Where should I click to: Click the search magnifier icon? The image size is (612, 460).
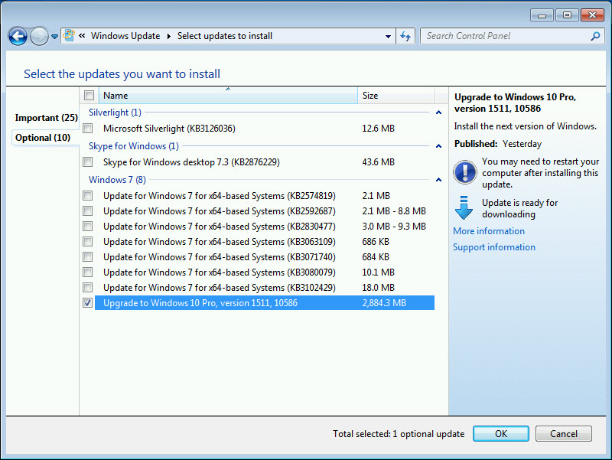point(595,36)
